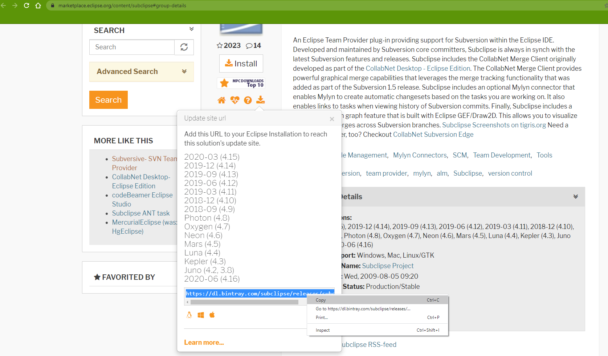Click the Linux penguin icon
This screenshot has width=608, height=356.
[x=189, y=315]
